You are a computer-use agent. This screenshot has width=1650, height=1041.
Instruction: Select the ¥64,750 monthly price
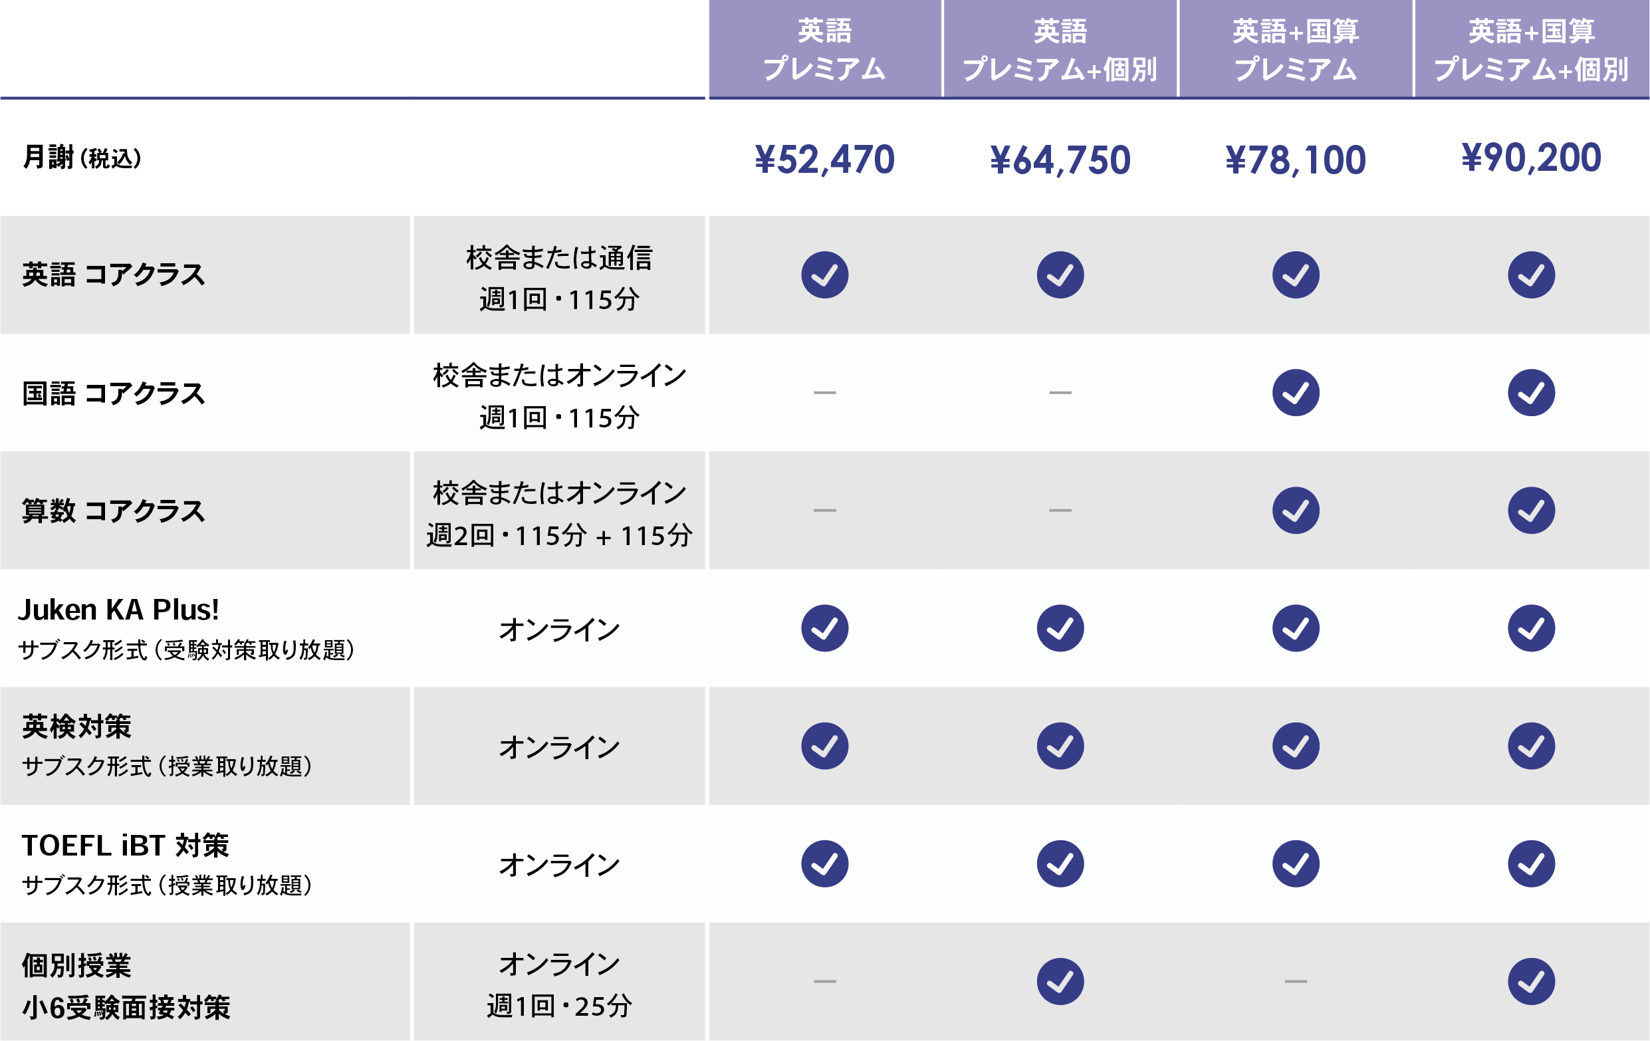click(1060, 160)
